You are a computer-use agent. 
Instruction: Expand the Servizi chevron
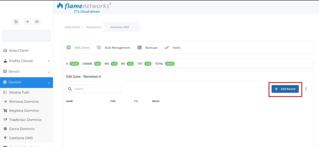49,72
